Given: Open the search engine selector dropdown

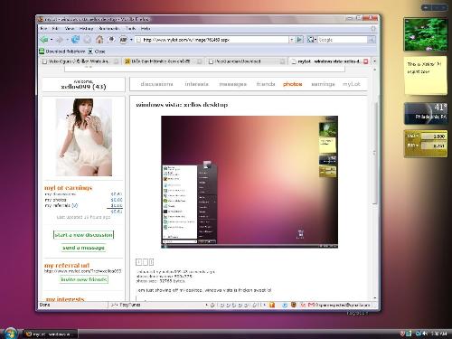Looking at the screenshot, I should (x=312, y=40).
